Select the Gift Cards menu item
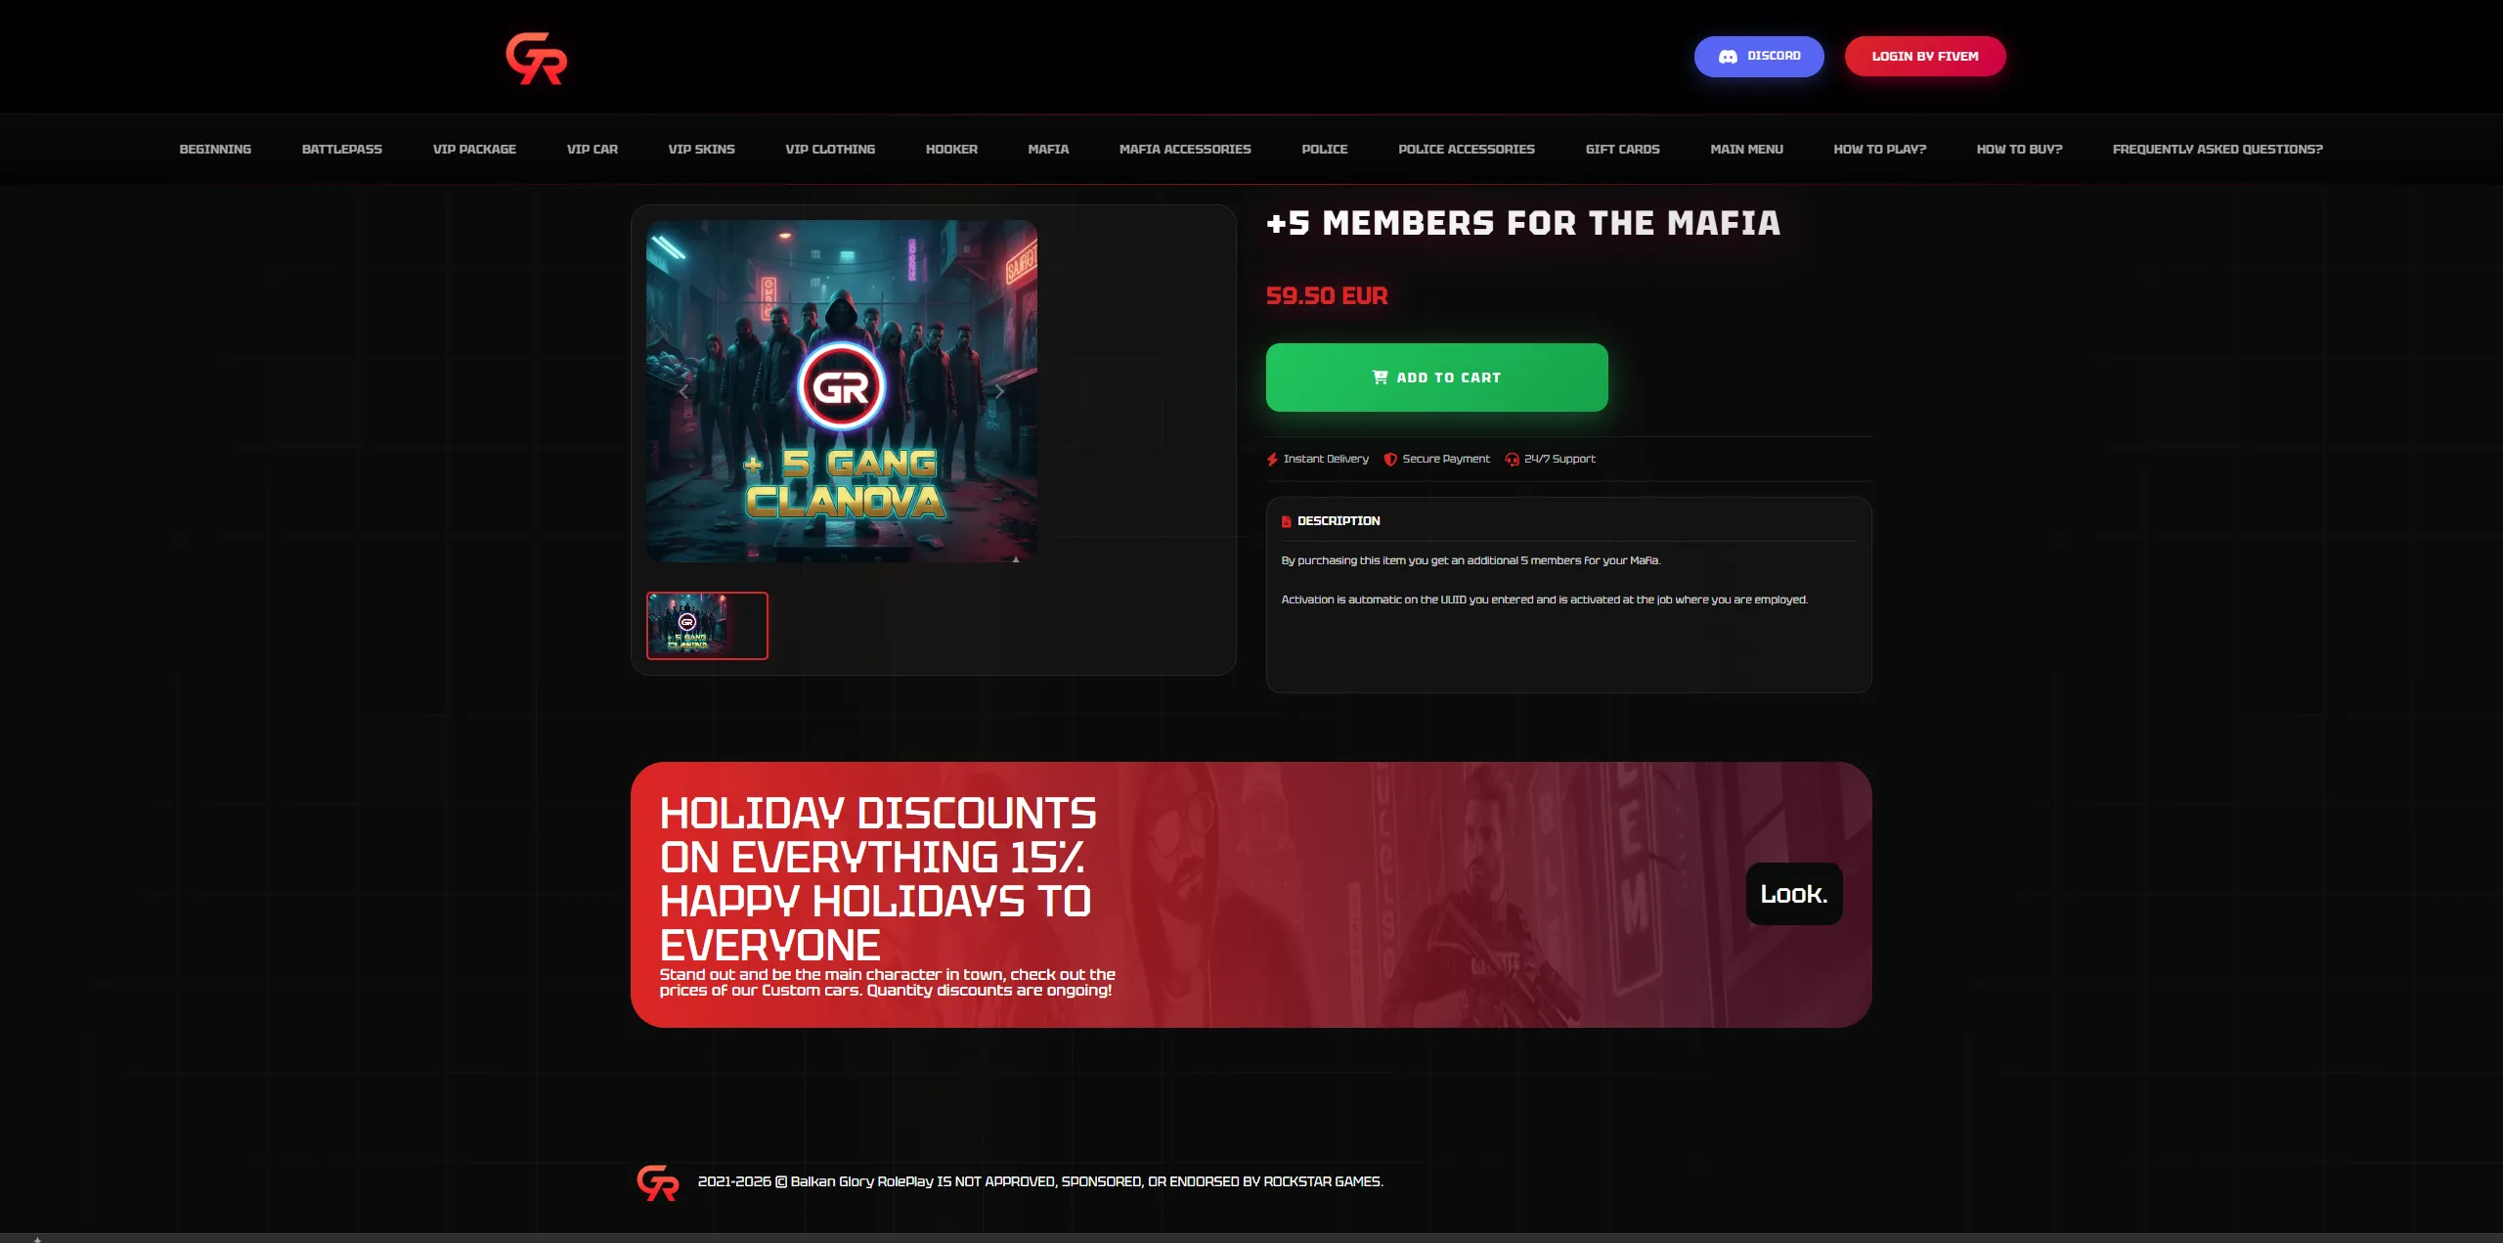Image resolution: width=2503 pixels, height=1243 pixels. click(x=1623, y=150)
